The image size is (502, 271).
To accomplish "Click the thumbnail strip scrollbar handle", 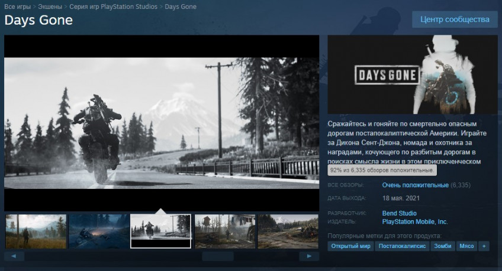I will [218, 256].
